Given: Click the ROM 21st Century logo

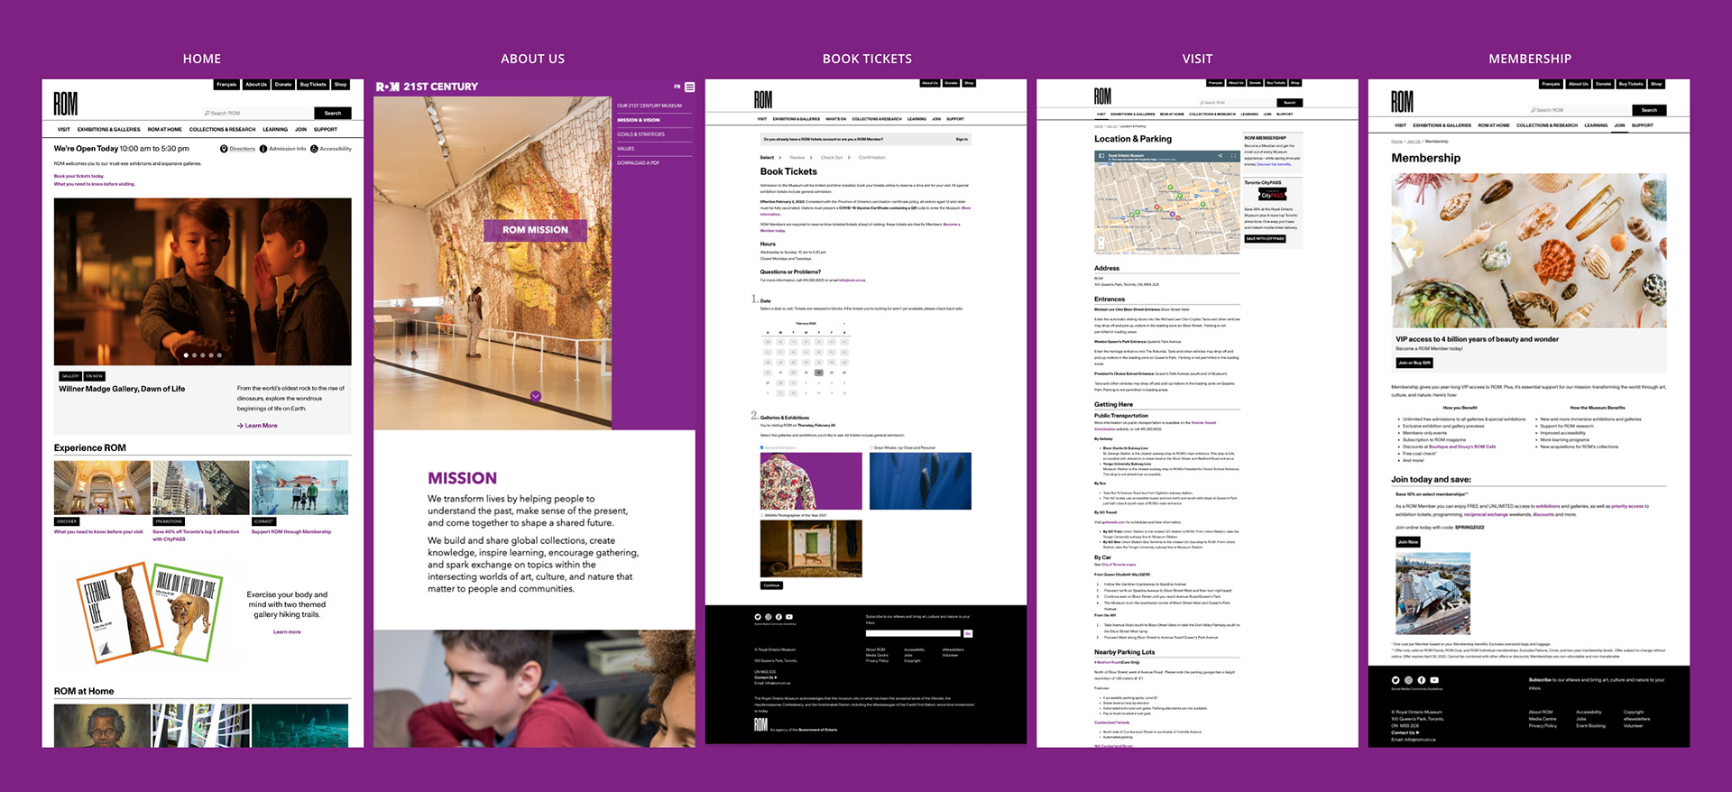Looking at the screenshot, I should [x=427, y=87].
